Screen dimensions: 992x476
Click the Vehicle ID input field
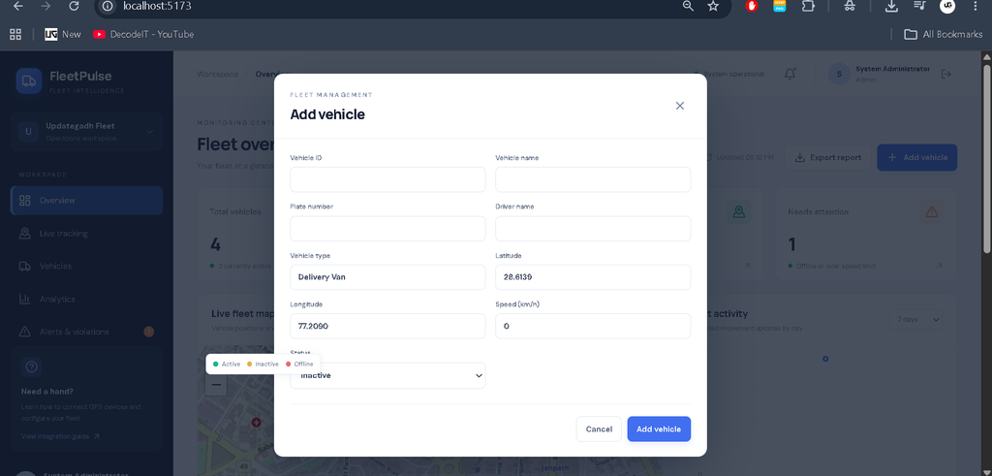tap(387, 179)
